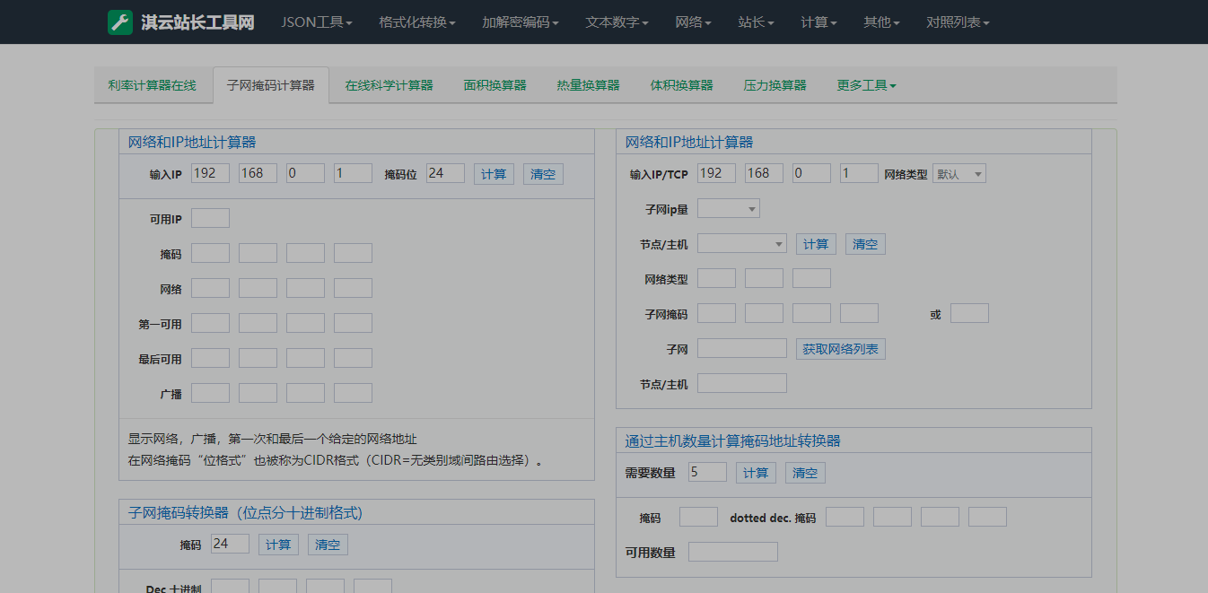This screenshot has width=1208, height=593.
Task: Click 计算 button next to 掩码位 field
Action: 494,174
